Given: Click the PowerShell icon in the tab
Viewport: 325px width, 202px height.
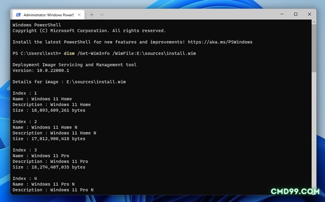Looking at the screenshot, I should (x=18, y=15).
